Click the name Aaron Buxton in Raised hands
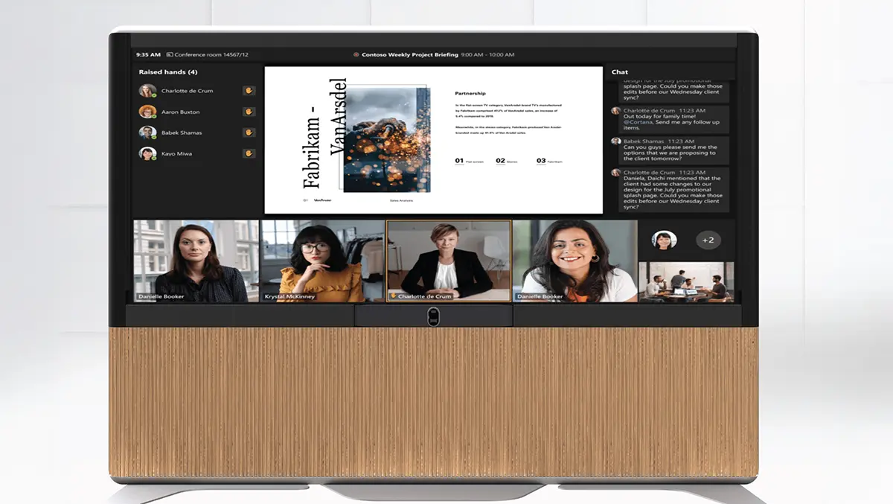Image resolution: width=893 pixels, height=504 pixels. 180,112
